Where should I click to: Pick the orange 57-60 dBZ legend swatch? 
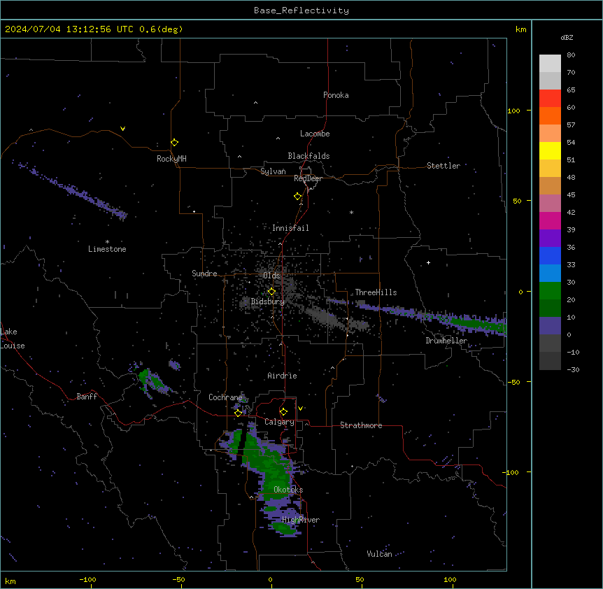tap(550, 115)
